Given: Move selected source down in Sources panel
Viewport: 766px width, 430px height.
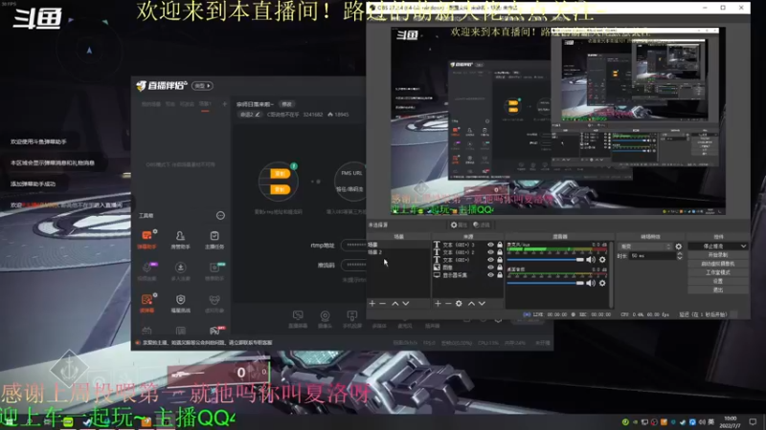Looking at the screenshot, I should 483,303.
